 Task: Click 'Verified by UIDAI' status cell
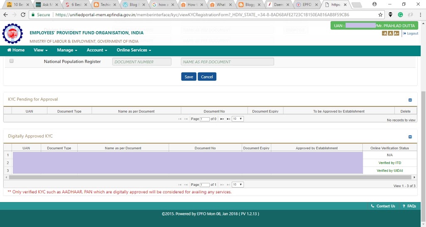(x=389, y=170)
